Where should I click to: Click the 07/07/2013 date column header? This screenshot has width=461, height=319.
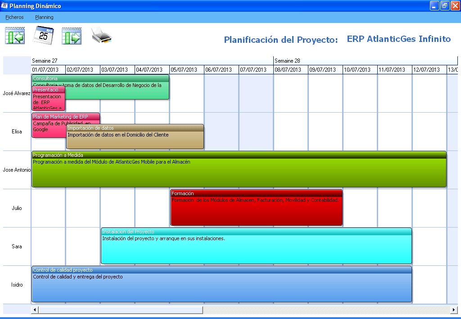pyautogui.click(x=256, y=69)
